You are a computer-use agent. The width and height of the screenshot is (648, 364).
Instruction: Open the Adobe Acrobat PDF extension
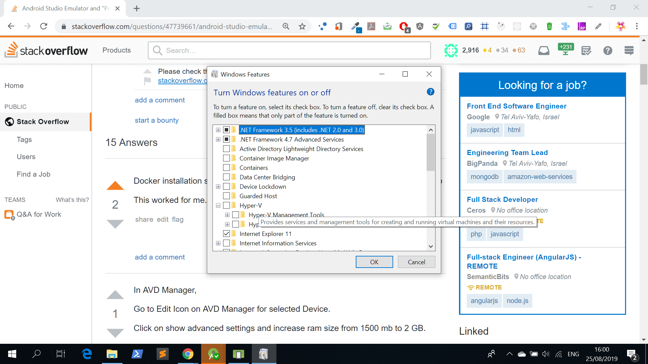tap(371, 26)
